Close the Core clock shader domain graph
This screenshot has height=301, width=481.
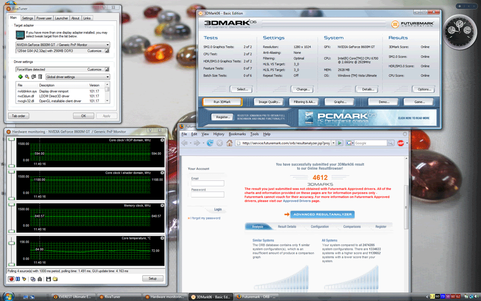163,173
